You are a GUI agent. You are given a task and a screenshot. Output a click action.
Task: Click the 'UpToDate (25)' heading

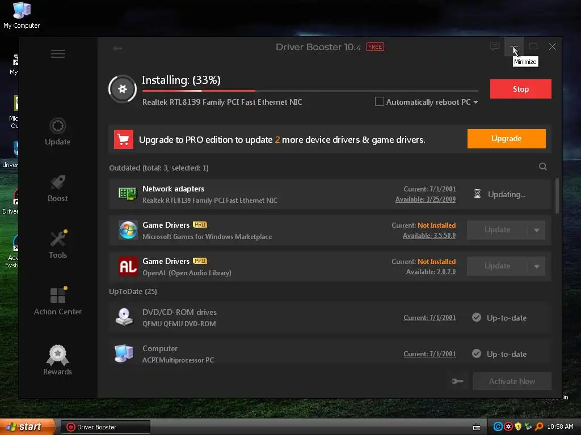pos(133,292)
